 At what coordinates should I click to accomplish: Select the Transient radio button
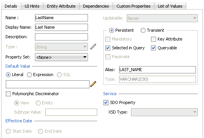coord(143,31)
